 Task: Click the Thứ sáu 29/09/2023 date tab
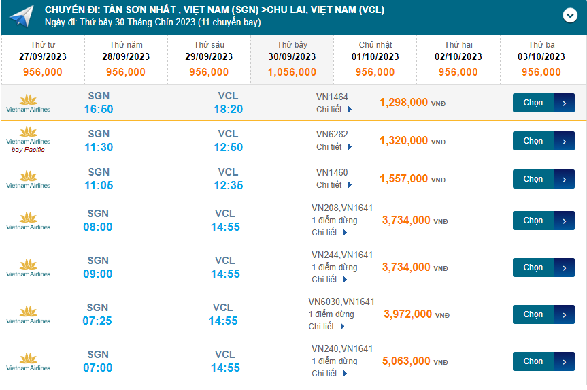pyautogui.click(x=209, y=59)
